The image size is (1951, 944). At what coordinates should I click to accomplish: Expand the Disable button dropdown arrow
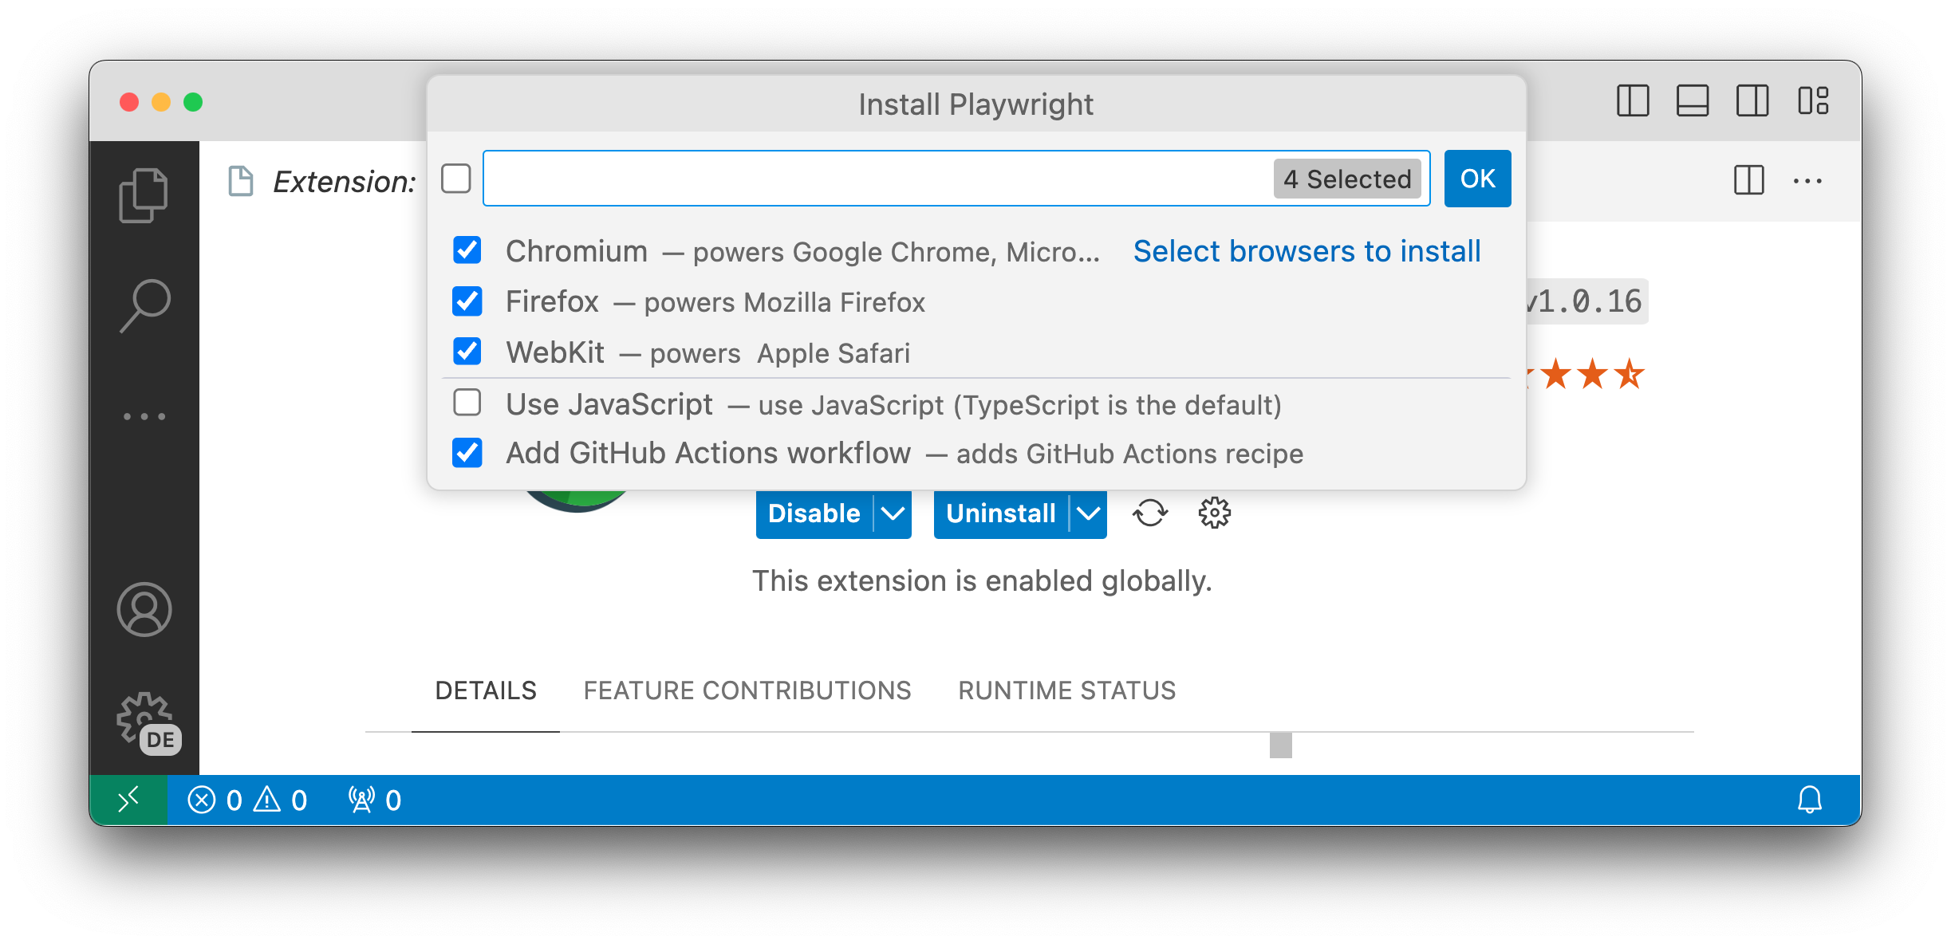[x=893, y=513]
